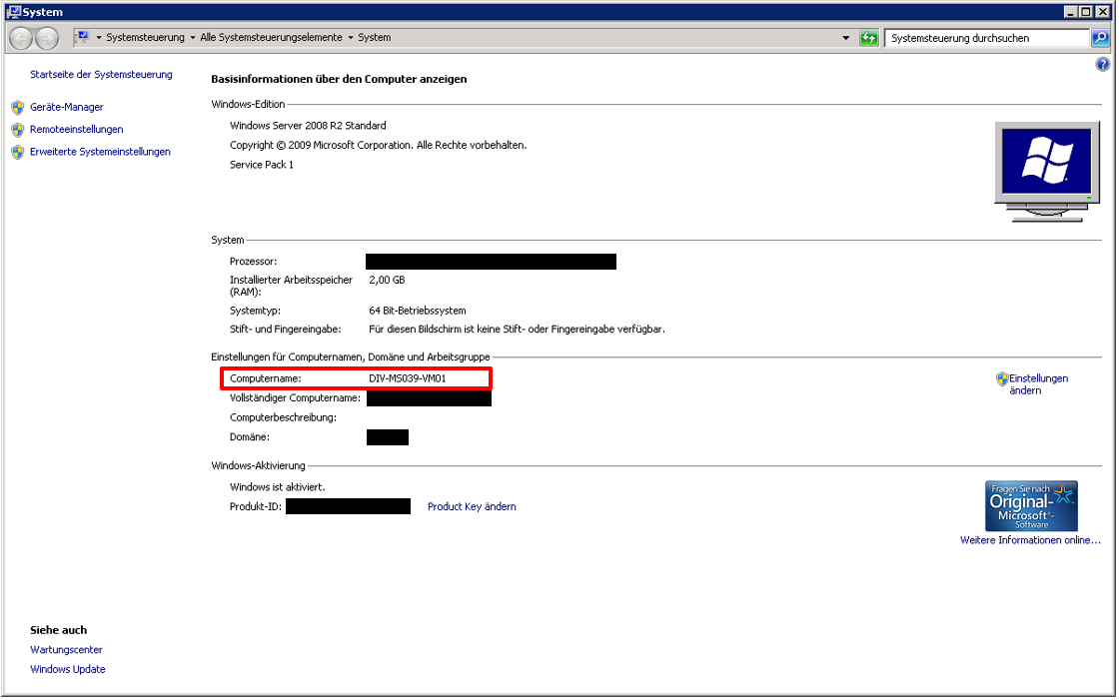The width and height of the screenshot is (1120, 700).
Task: Click the Original Microsoft Software badge
Action: tap(1031, 506)
